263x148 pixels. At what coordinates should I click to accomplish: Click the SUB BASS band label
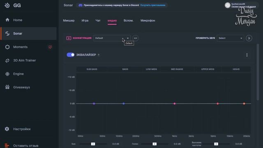[92, 69]
